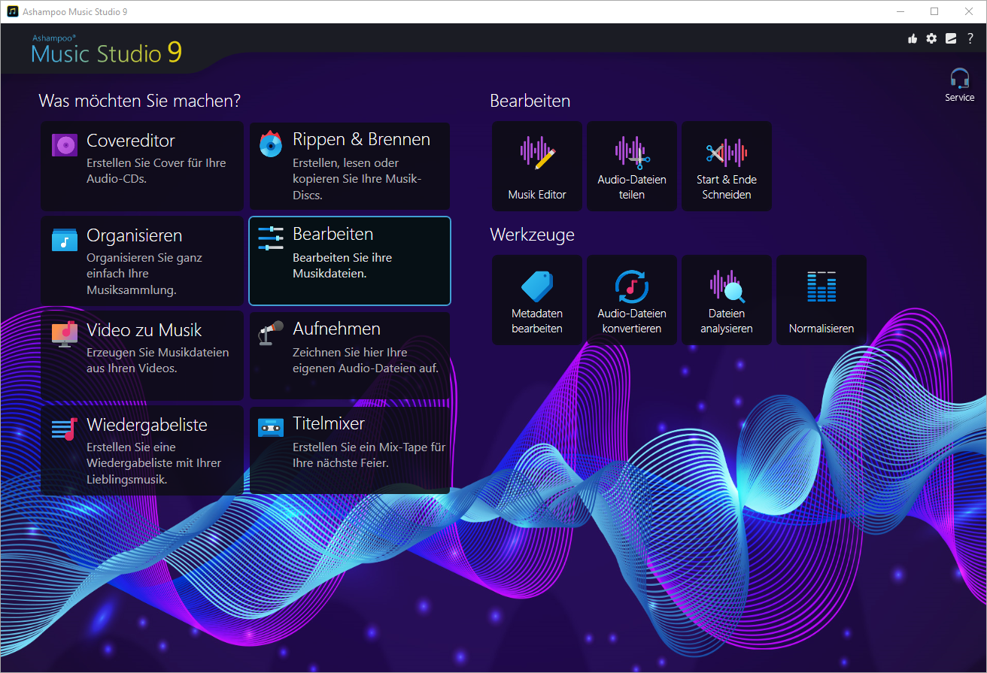The width and height of the screenshot is (987, 673).
Task: Launch the Musik Editor
Action: click(x=537, y=166)
